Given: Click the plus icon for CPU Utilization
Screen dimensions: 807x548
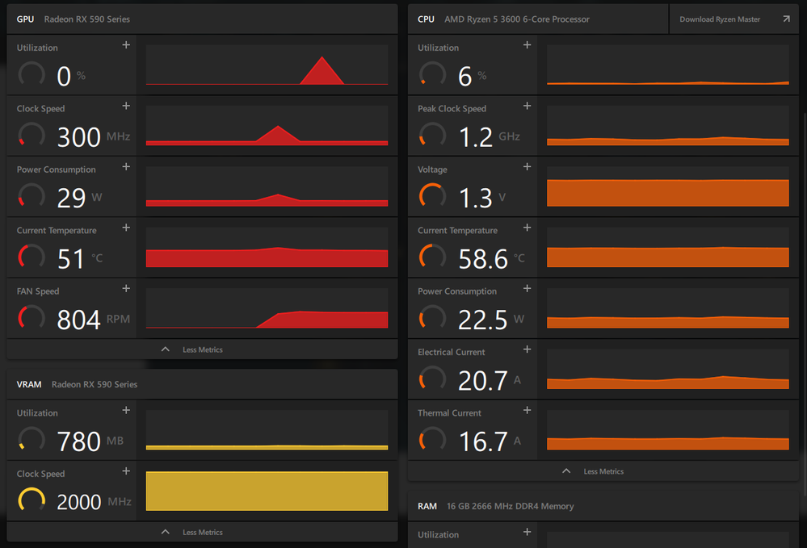Looking at the screenshot, I should tap(527, 45).
